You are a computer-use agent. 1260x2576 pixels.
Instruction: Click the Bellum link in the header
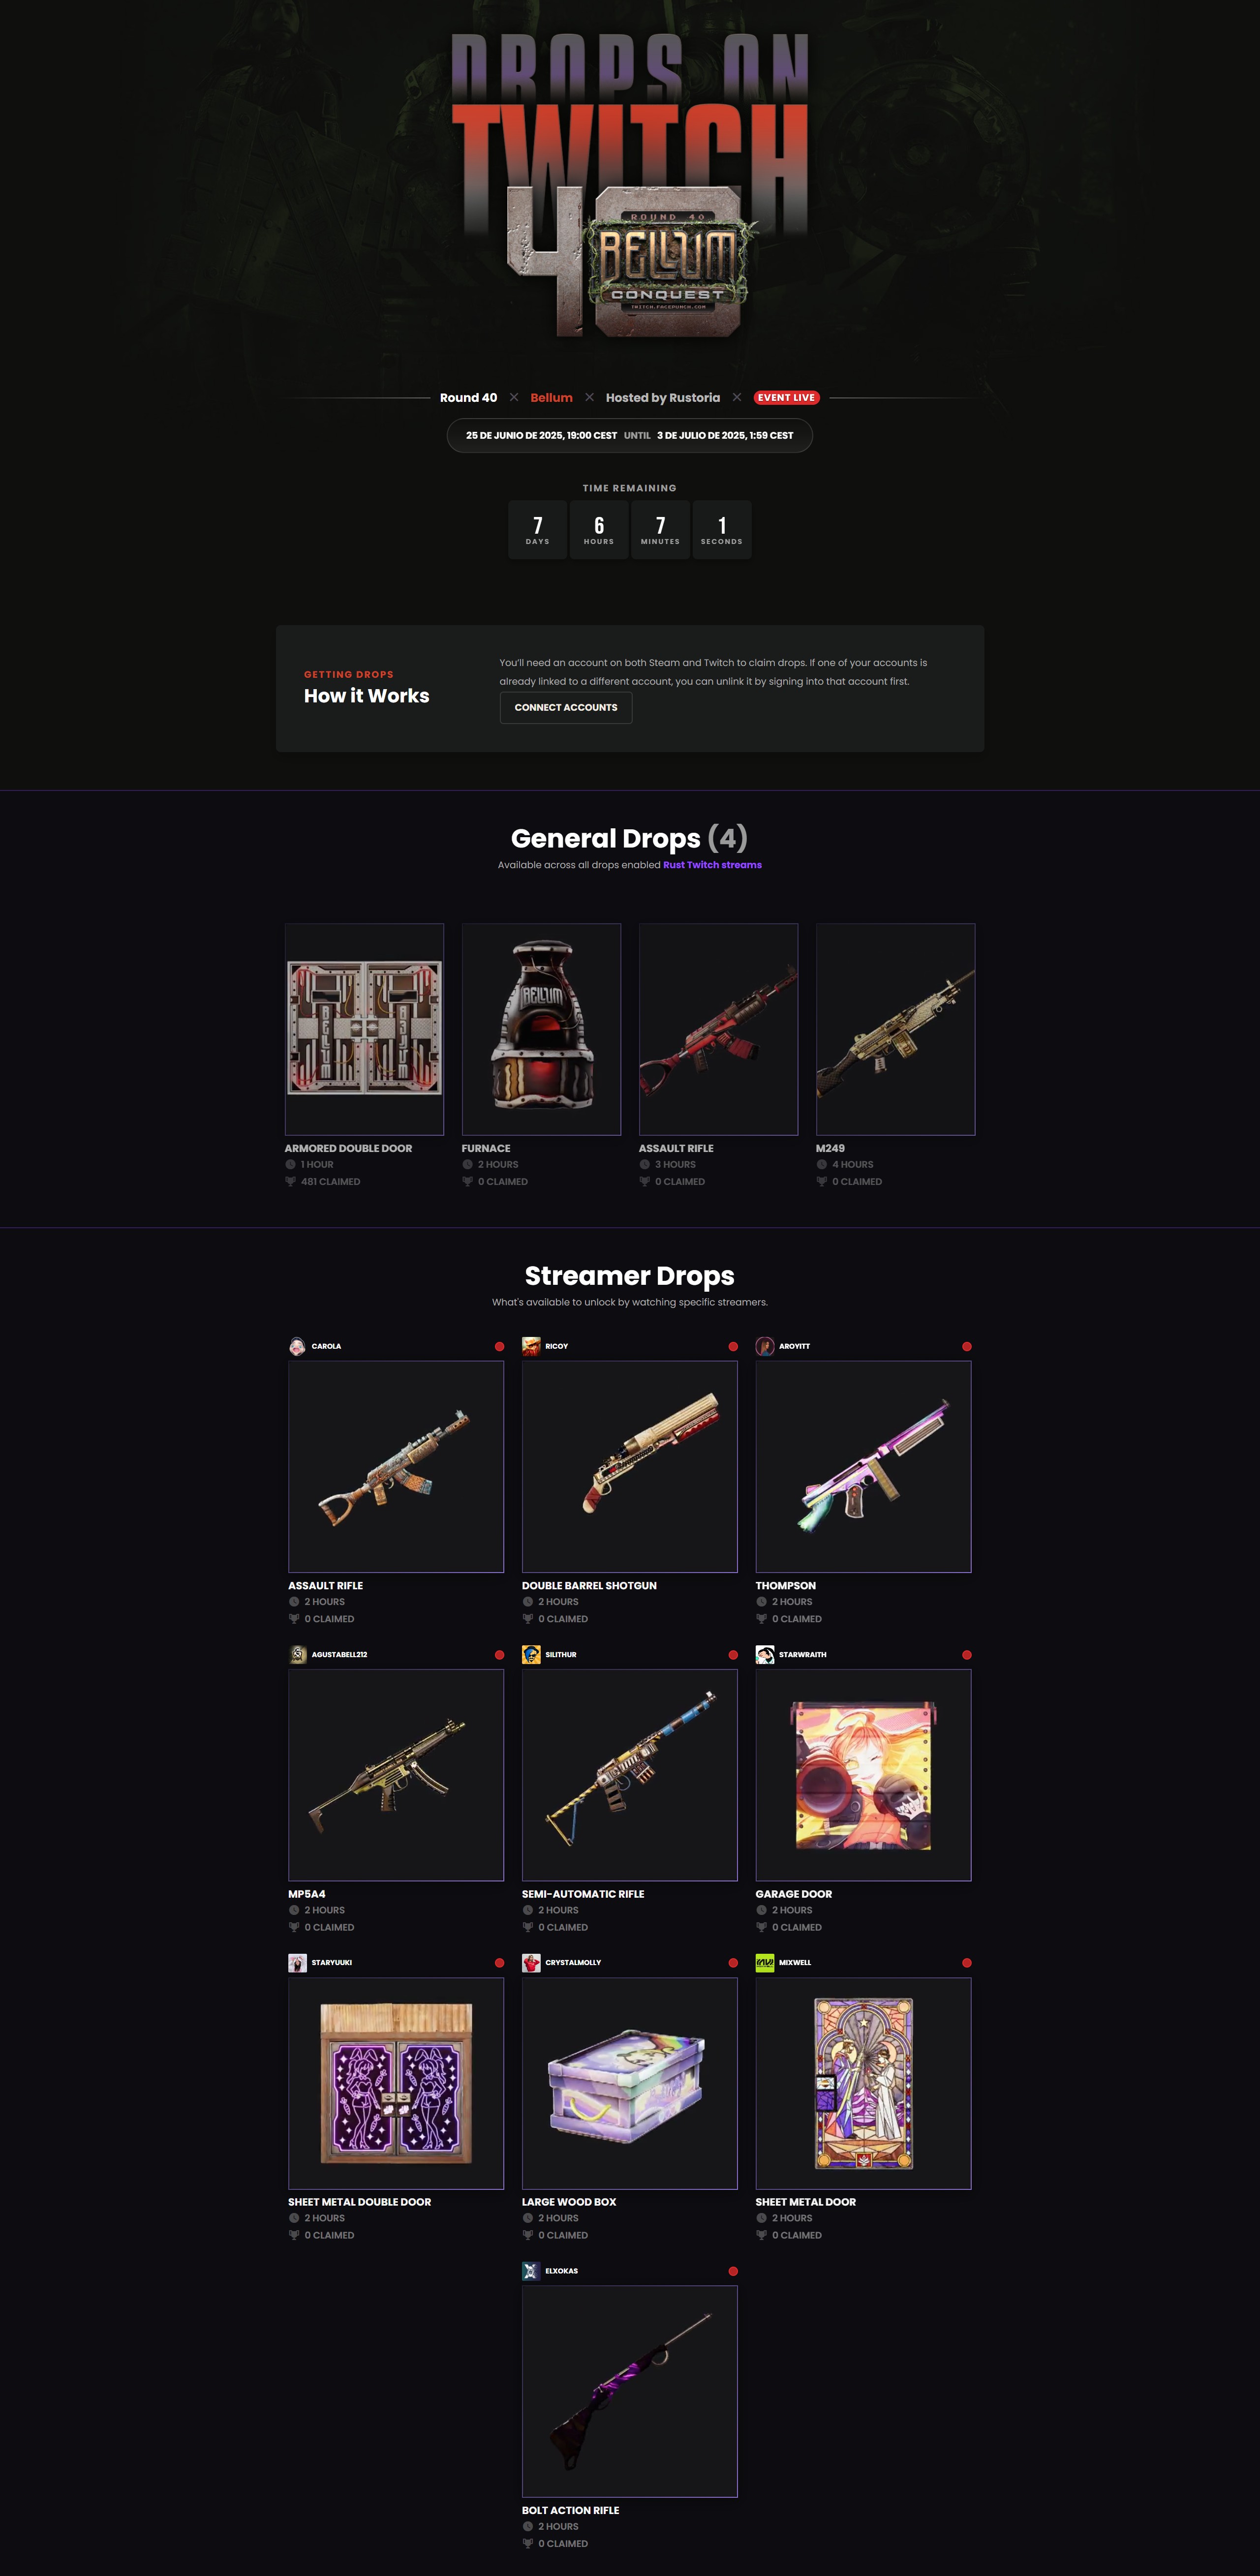551,397
